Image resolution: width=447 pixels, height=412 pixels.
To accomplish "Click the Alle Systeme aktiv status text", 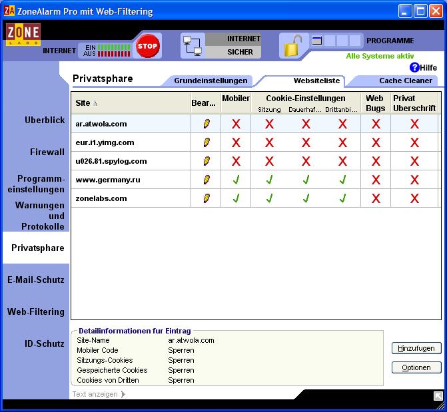I will tap(380, 56).
